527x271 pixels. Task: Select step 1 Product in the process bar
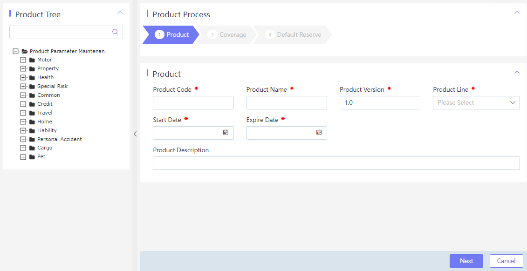click(x=171, y=34)
